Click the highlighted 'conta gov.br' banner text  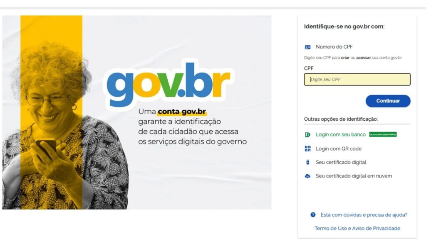pos(182,112)
